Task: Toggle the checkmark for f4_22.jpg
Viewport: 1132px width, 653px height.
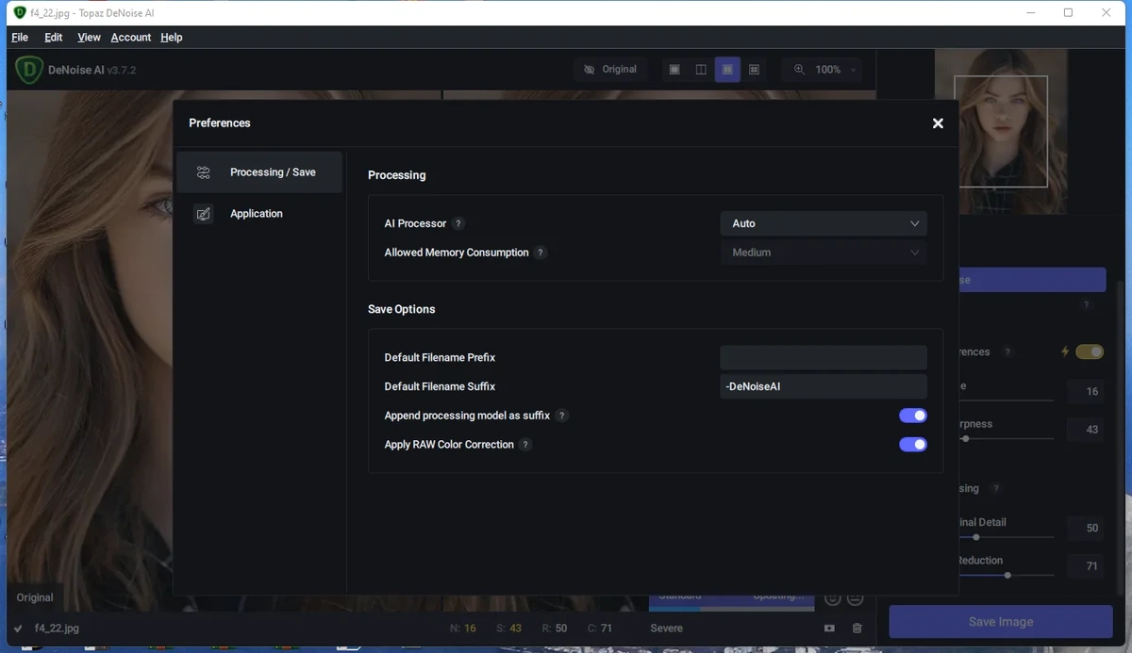Action: click(x=18, y=629)
